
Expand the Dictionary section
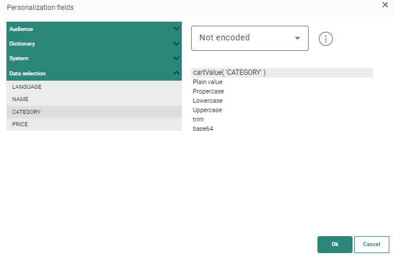coord(94,44)
